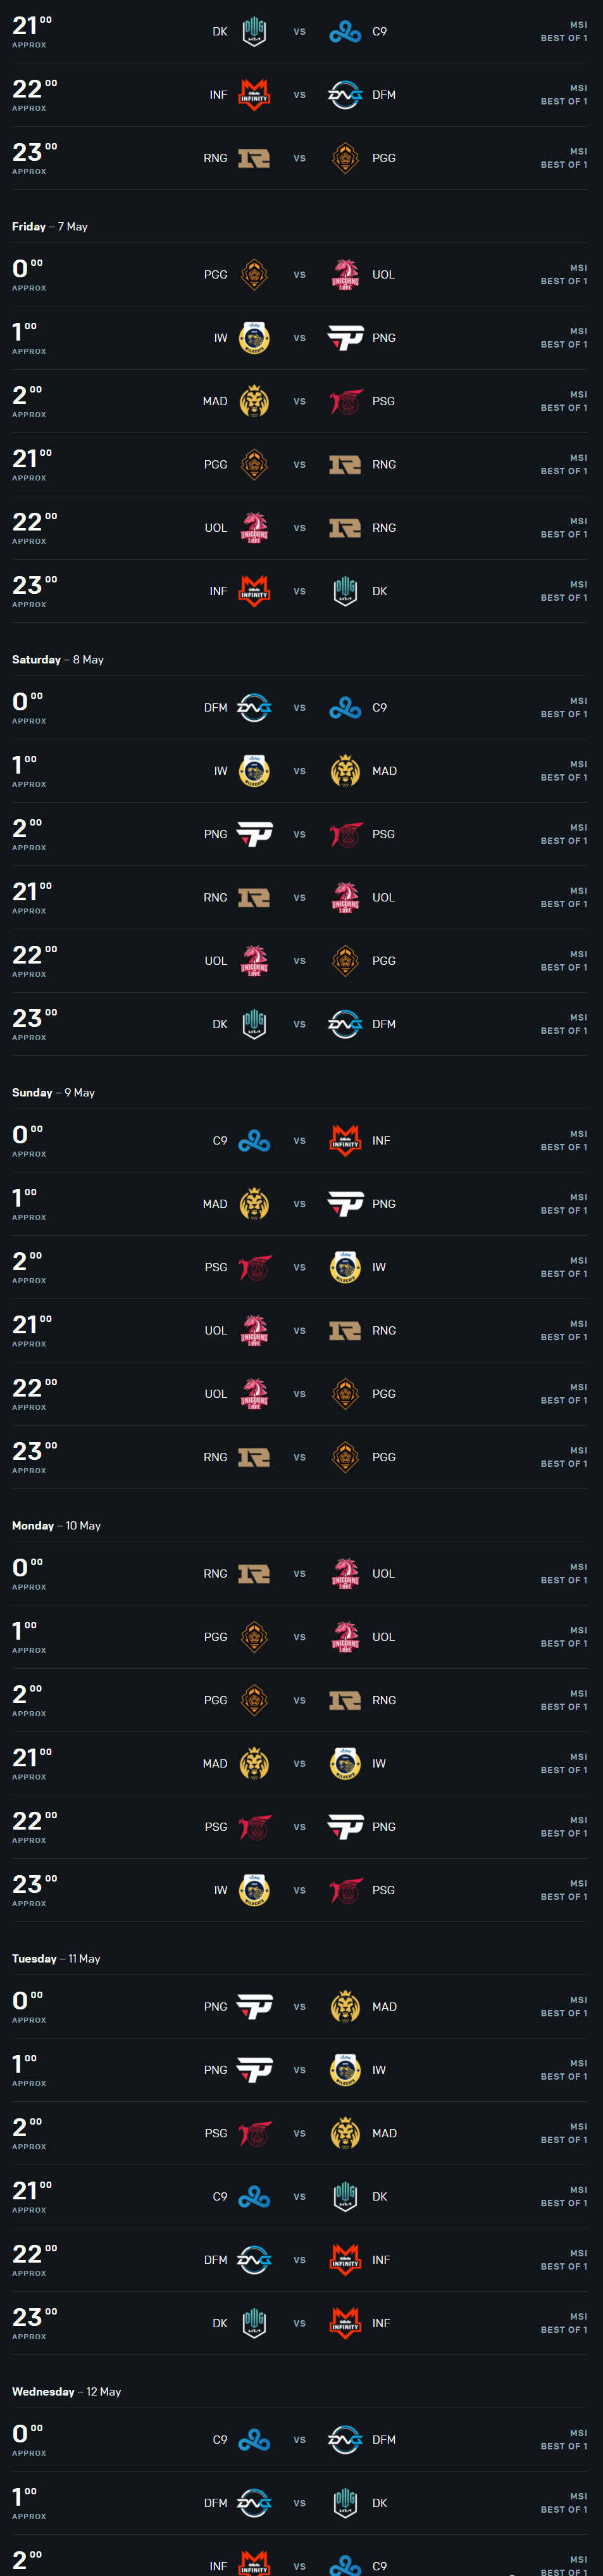Click the Saturday – 8 May date header
603x2576 pixels.
[58, 660]
